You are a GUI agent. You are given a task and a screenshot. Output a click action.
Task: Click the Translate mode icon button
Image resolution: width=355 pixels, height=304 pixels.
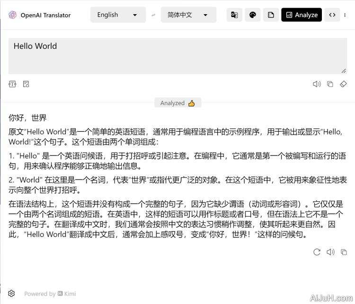(234, 15)
